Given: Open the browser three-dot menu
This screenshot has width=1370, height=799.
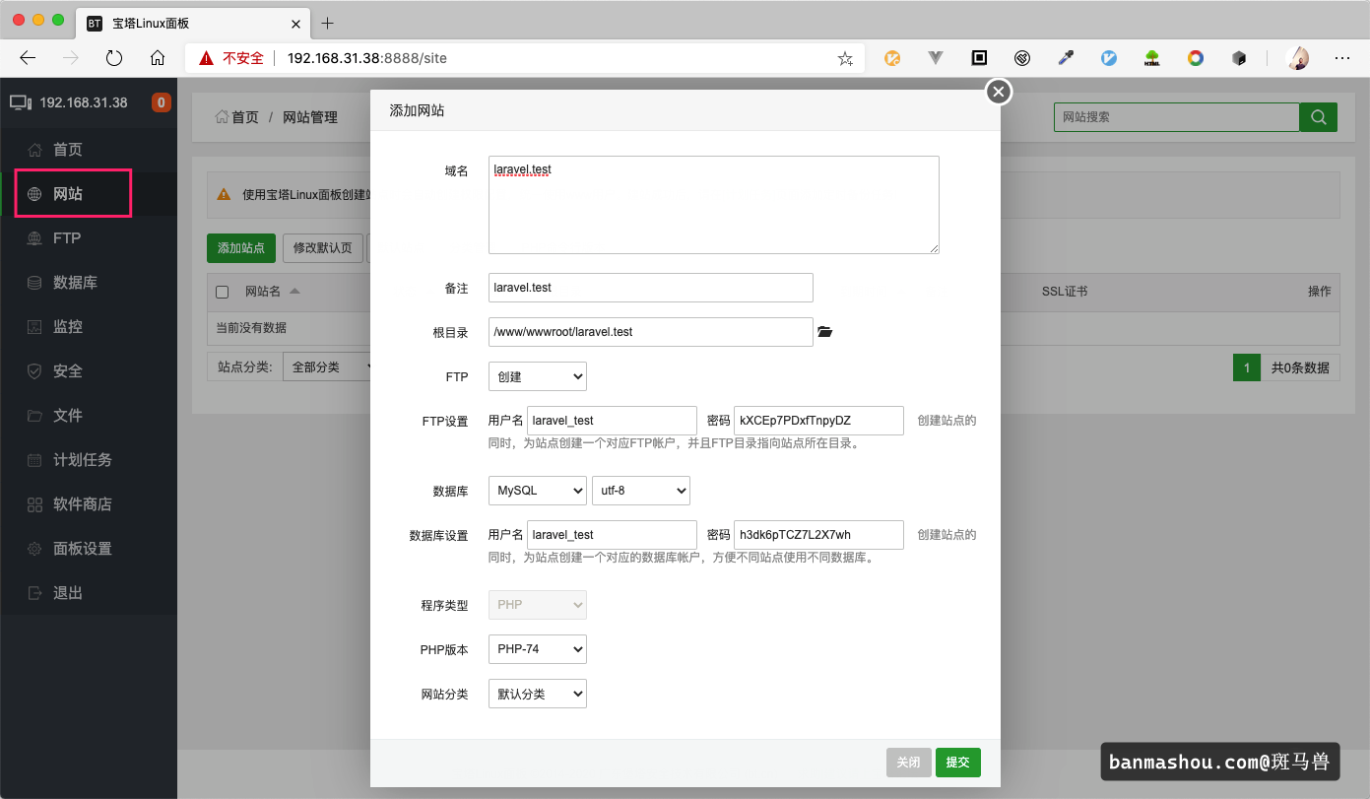Looking at the screenshot, I should [x=1342, y=58].
